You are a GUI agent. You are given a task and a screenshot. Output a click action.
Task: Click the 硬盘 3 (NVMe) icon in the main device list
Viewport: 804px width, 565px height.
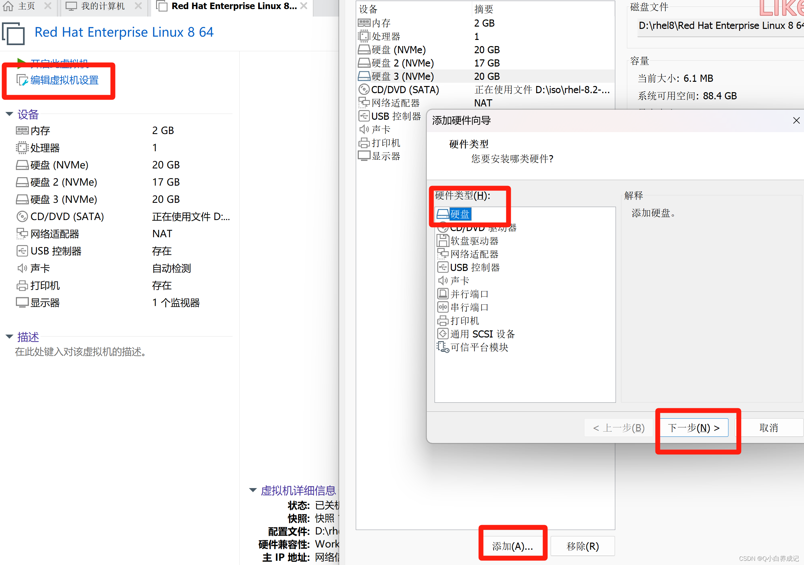pos(22,200)
